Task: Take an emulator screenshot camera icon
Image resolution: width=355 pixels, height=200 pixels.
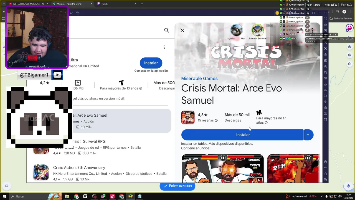Action: coord(326,66)
